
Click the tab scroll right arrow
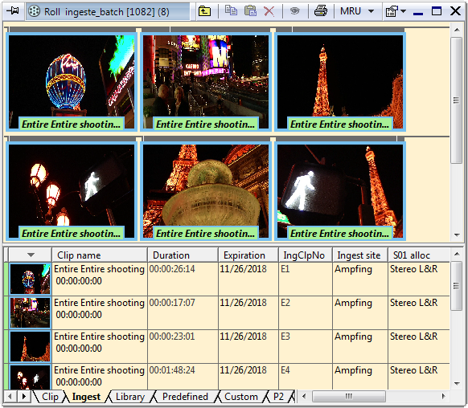(23, 397)
